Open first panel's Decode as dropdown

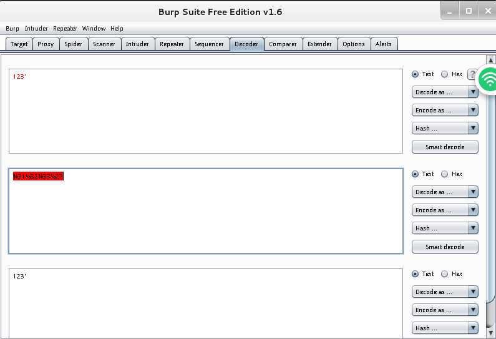pos(445,92)
